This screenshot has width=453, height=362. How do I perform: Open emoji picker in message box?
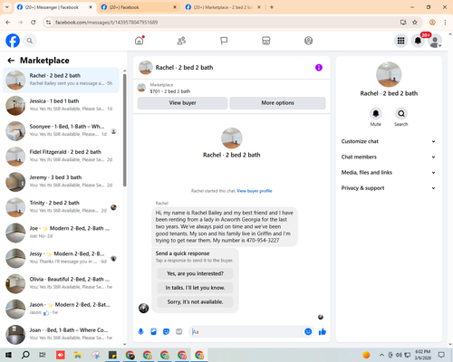tap(308, 332)
